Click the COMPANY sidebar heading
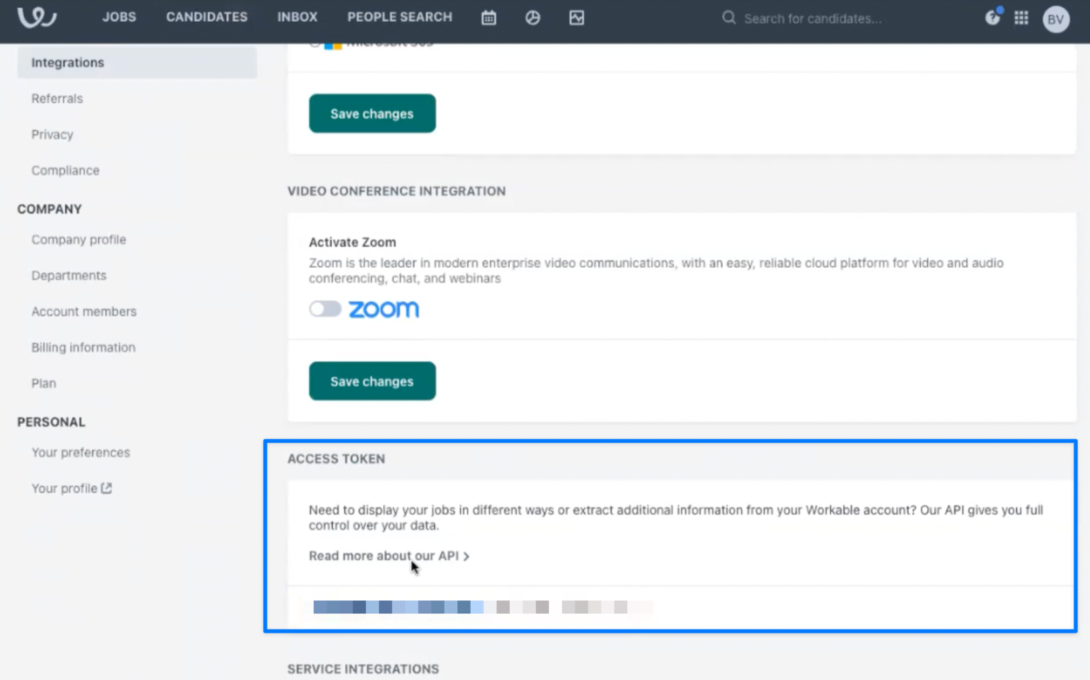 tap(49, 209)
